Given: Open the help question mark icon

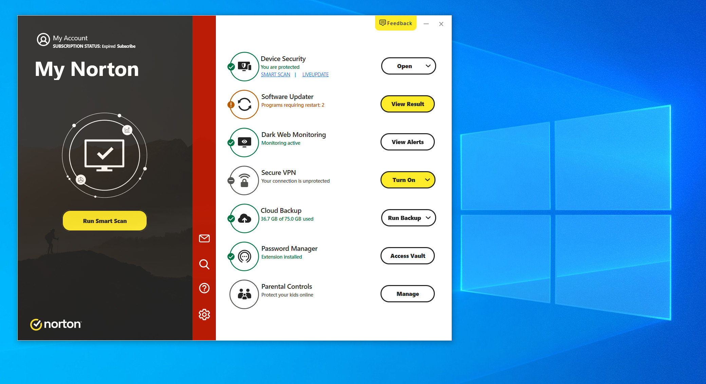Looking at the screenshot, I should coord(204,288).
